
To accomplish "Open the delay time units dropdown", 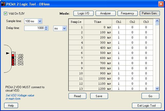I will pos(64,28).
